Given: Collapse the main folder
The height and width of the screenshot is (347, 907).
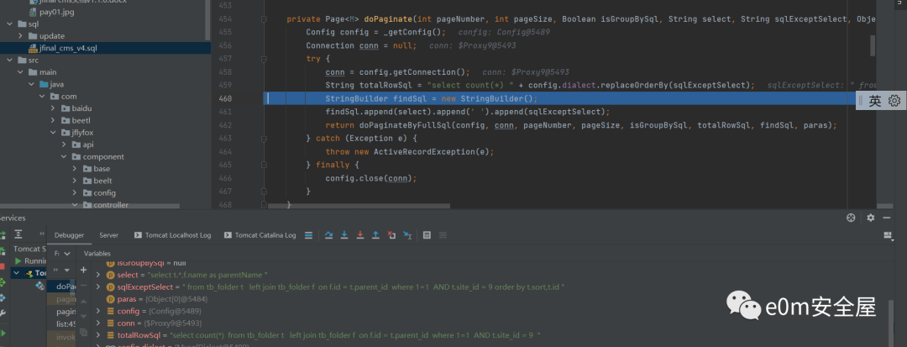Looking at the screenshot, I should click(20, 72).
